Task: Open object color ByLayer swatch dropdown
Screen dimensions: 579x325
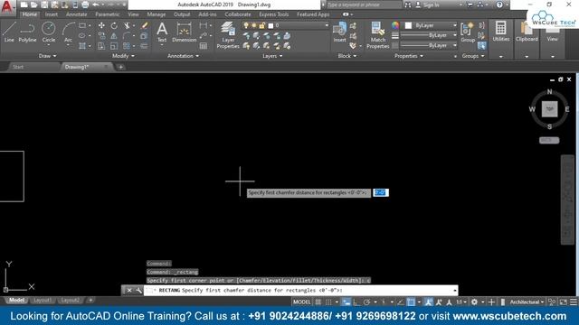Action: 430,25
